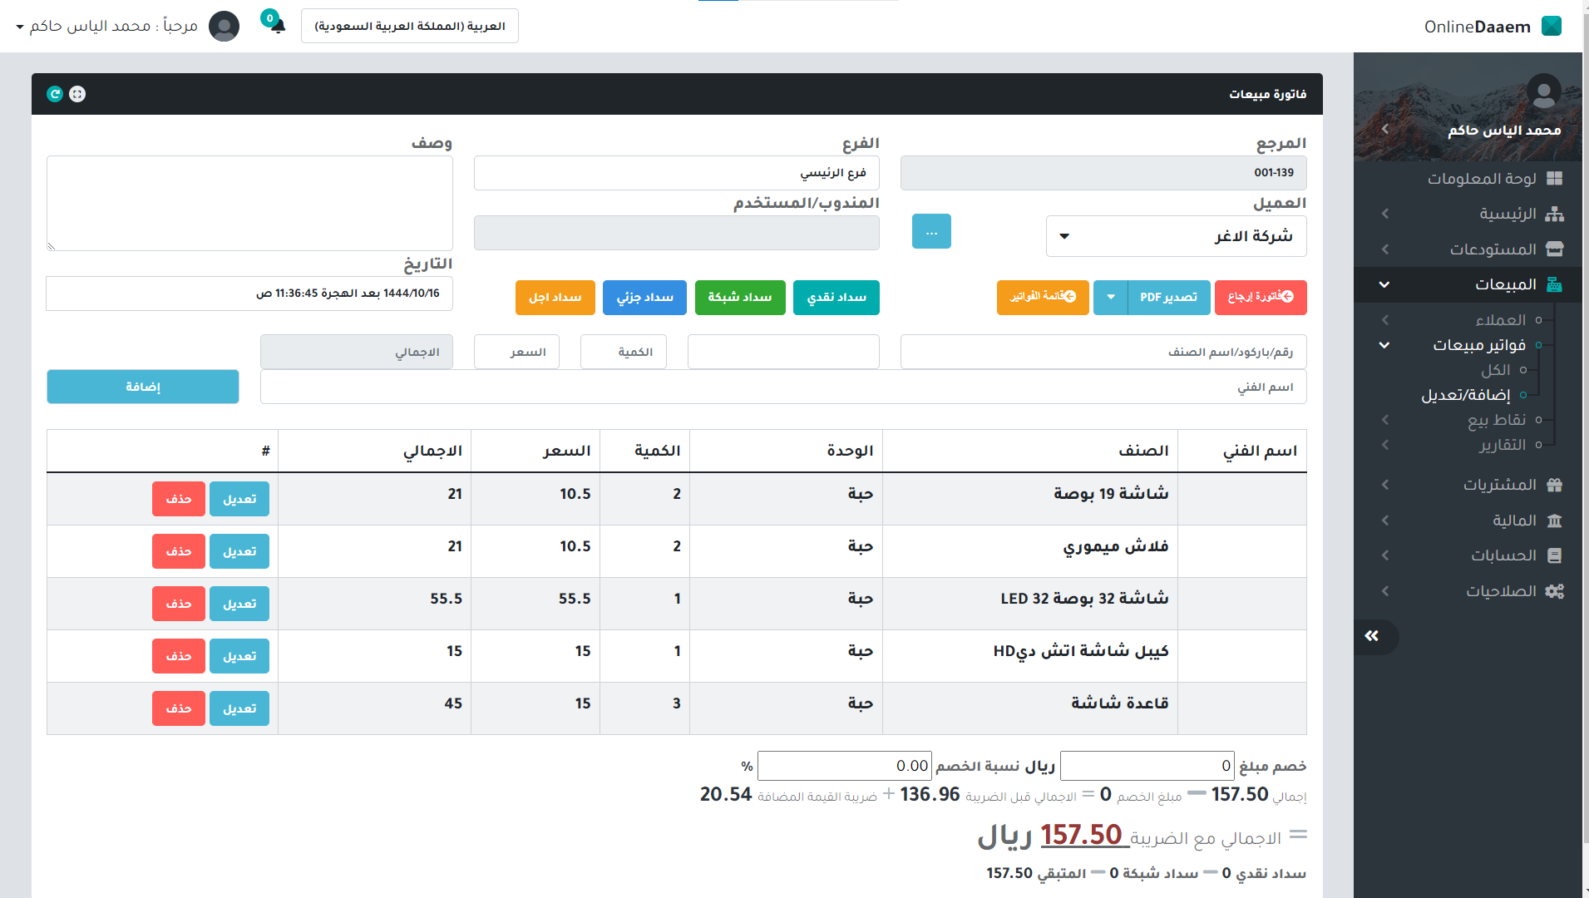Click the OnlineDaaem logo
Viewport: 1589px width, 898px height.
1492,27
